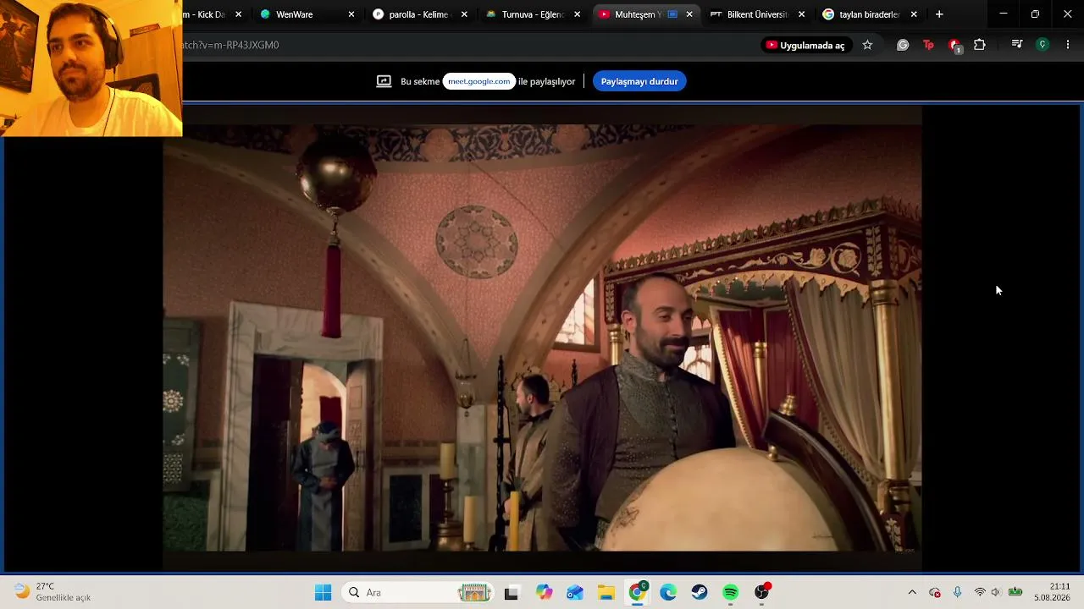This screenshot has width=1084, height=609.
Task: Open File Explorer from the taskbar
Action: [x=606, y=593]
